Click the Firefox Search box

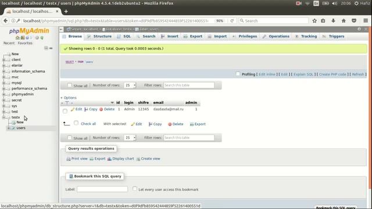point(274,21)
